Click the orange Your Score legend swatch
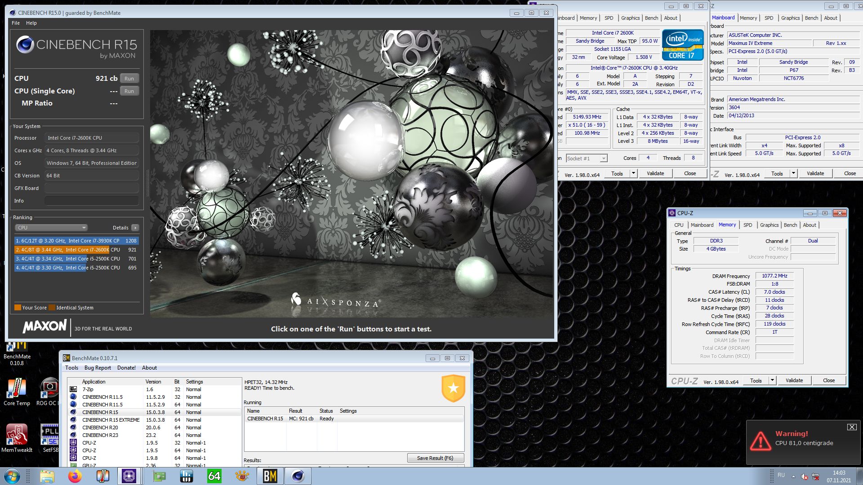 18,308
